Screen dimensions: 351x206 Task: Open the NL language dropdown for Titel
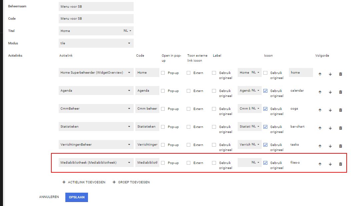[128, 31]
